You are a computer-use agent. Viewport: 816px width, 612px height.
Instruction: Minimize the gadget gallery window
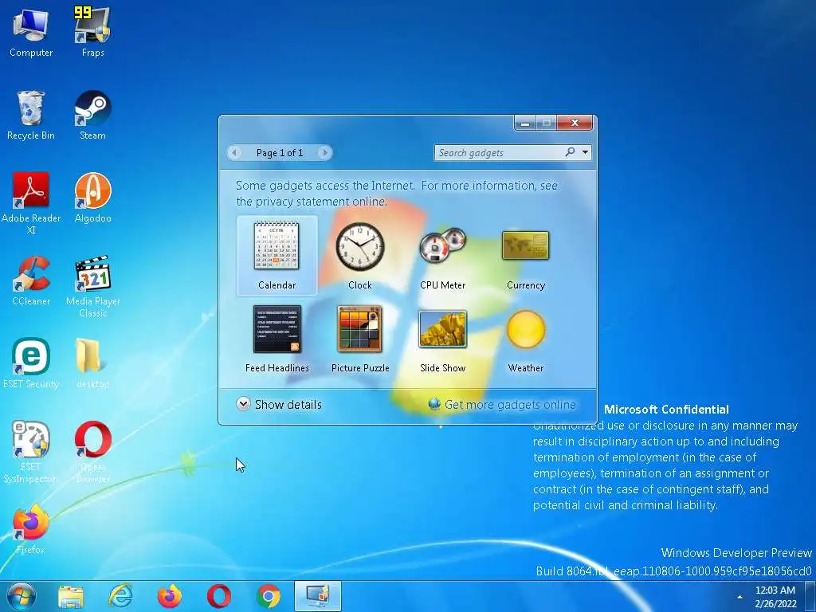coord(525,123)
